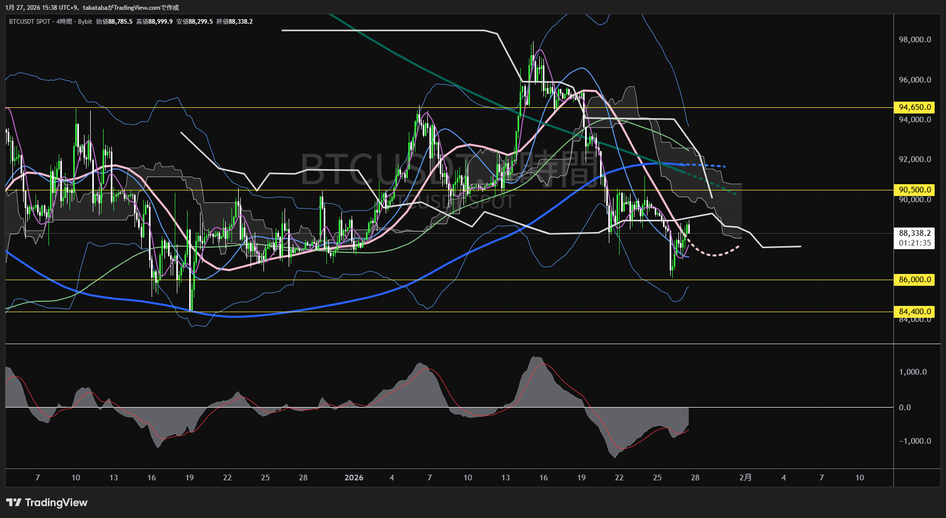The width and height of the screenshot is (946, 518).
Task: Click the 1,000.0 indicator scale label
Action: [913, 372]
